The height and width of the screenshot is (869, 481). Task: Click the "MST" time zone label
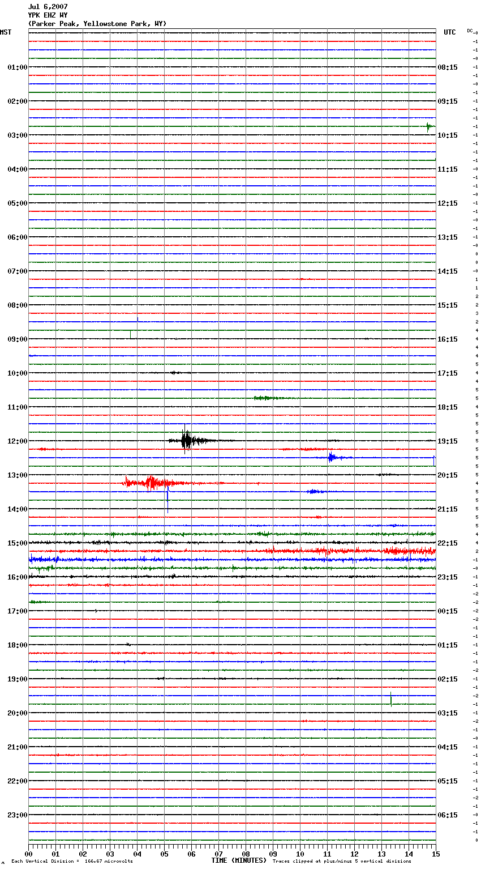point(6,32)
